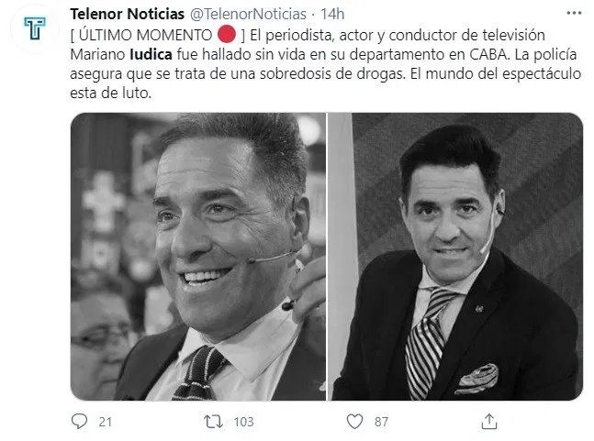Click the Telenor Noticias display name
Screen dimensions: 594x441
pyautogui.click(x=128, y=15)
